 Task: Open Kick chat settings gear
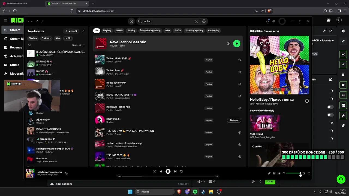[260, 182]
